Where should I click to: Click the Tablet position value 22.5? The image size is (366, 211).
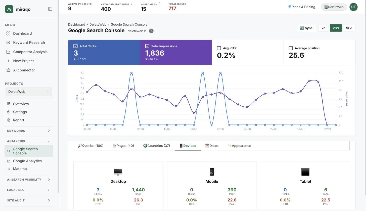click(326, 200)
